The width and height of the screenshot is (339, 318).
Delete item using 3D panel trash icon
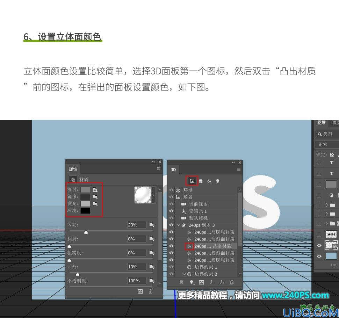[x=232, y=282]
